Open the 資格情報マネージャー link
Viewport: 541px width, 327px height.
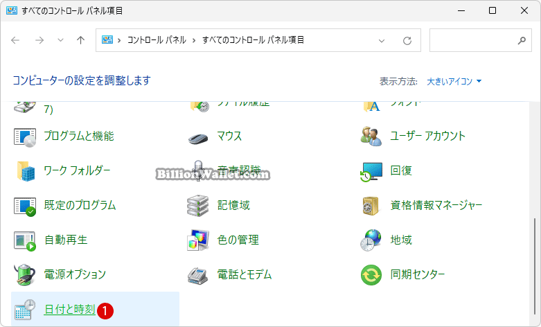pos(436,205)
